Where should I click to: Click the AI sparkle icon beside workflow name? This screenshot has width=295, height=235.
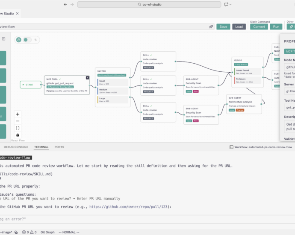coord(211,26)
